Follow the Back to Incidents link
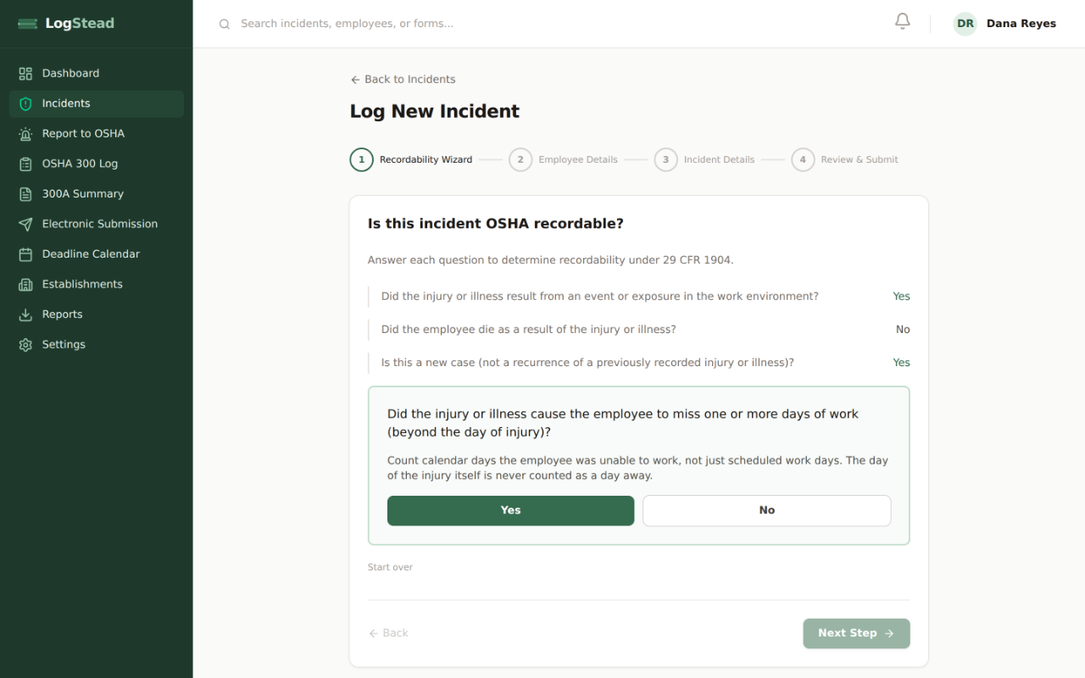1085x678 pixels. 403,80
